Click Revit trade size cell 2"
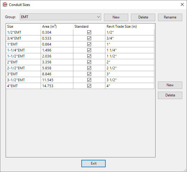Image resolution: width=187 pixels, height=172 pixels. (x=130, y=62)
